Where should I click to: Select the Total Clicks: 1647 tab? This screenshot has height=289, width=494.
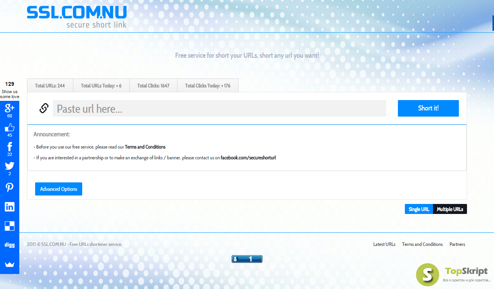coord(153,85)
